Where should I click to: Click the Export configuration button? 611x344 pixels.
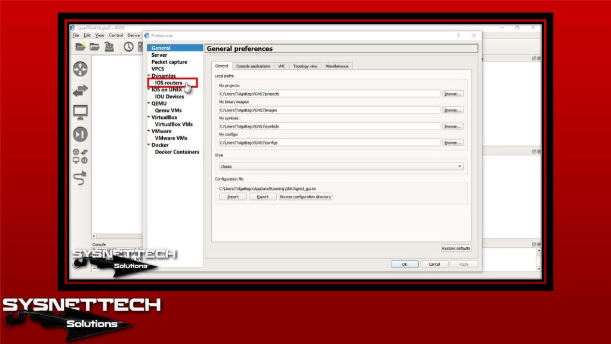(263, 197)
